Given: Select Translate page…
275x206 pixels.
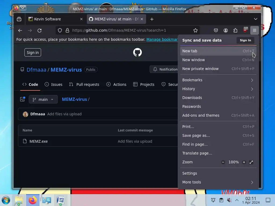Looking at the screenshot, I should [x=218, y=153].
